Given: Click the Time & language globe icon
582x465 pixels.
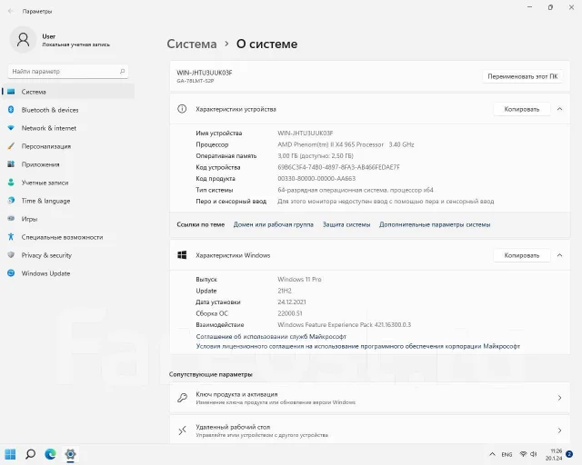Looking at the screenshot, I should (x=11, y=201).
